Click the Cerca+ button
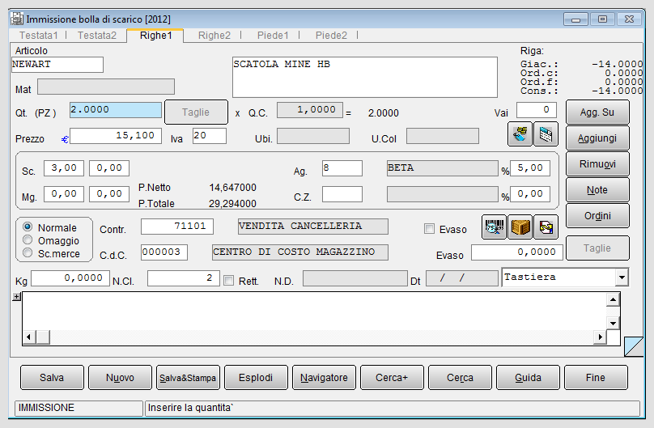Image resolution: width=654 pixels, height=428 pixels. 392,378
